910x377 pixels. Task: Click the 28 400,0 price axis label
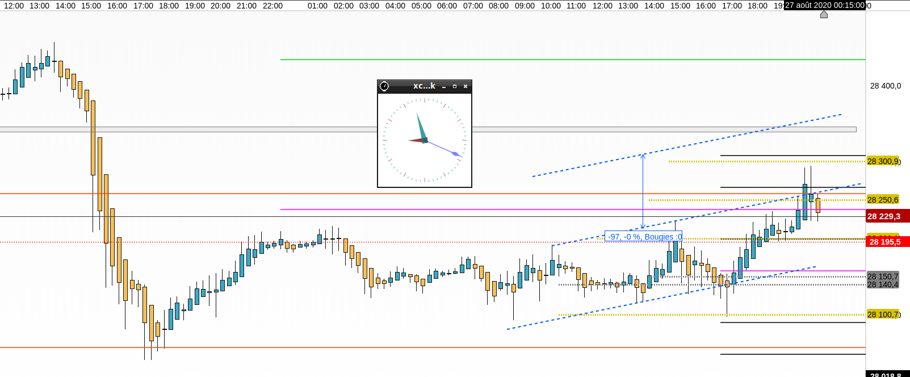coord(886,86)
